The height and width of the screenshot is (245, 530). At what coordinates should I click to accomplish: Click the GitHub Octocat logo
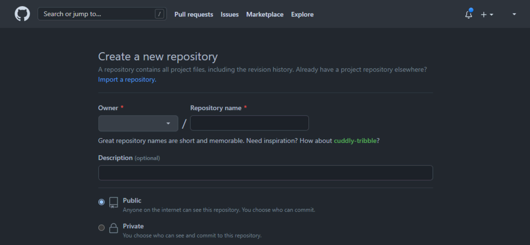[22, 14]
